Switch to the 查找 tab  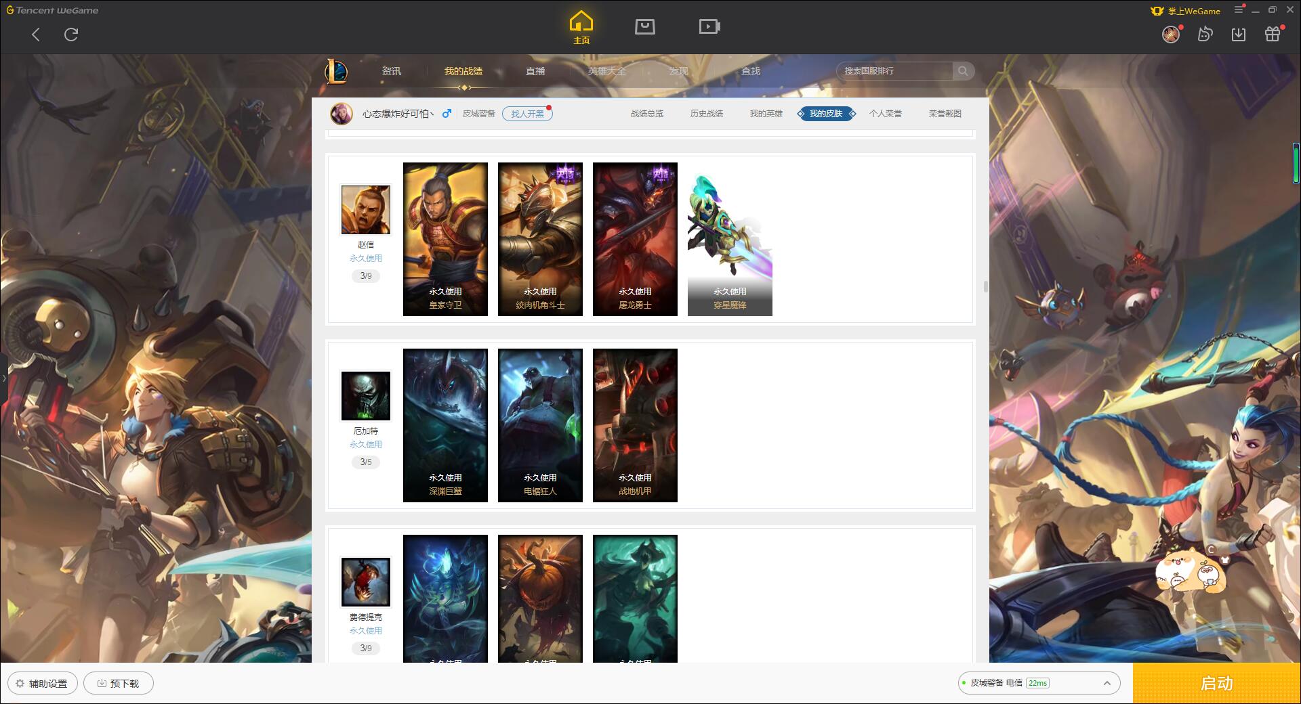click(751, 71)
